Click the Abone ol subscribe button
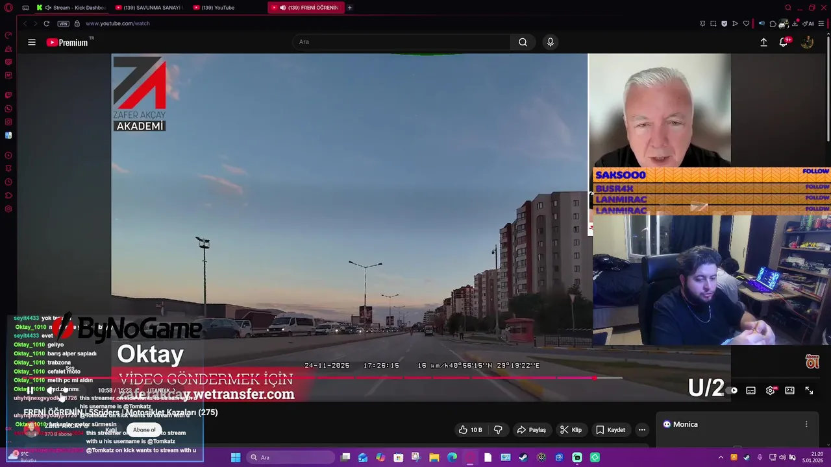 (144, 430)
